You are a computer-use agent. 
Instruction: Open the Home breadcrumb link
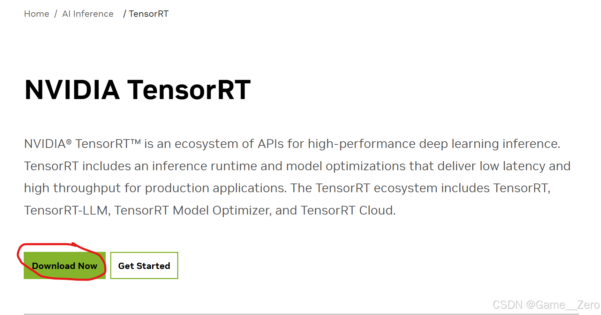[x=36, y=14]
